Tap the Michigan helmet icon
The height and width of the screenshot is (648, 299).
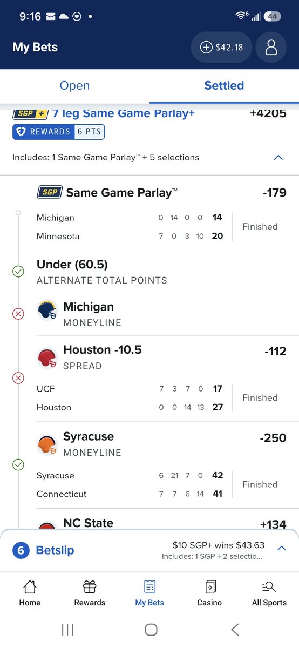(x=47, y=310)
